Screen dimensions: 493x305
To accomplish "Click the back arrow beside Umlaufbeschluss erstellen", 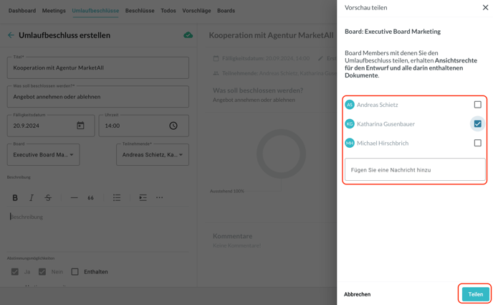I will click(x=11, y=35).
